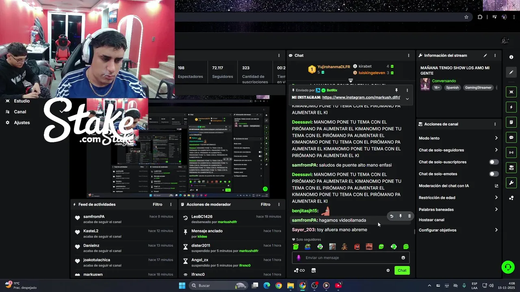520x292 pixels.
Task: Open Acciones de moderador three-dot menu
Action: click(x=279, y=204)
